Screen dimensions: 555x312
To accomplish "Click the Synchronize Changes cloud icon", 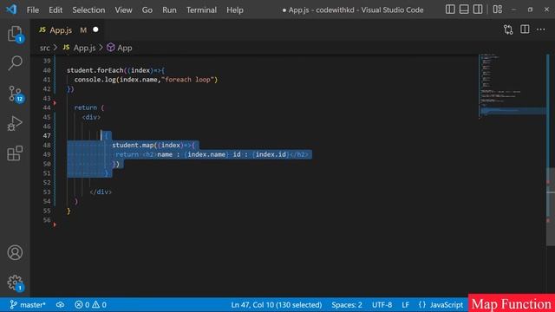I will click(60, 304).
